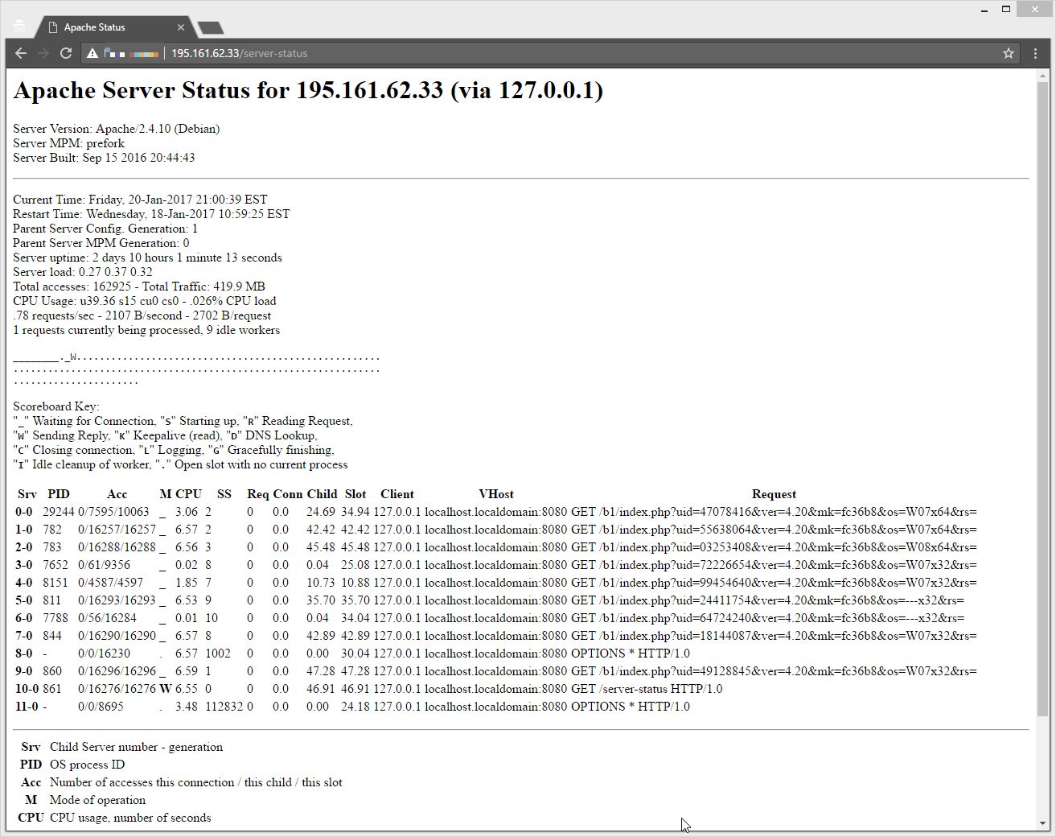Image resolution: width=1056 pixels, height=837 pixels.
Task: Click the CPU Usage line
Action: point(144,301)
